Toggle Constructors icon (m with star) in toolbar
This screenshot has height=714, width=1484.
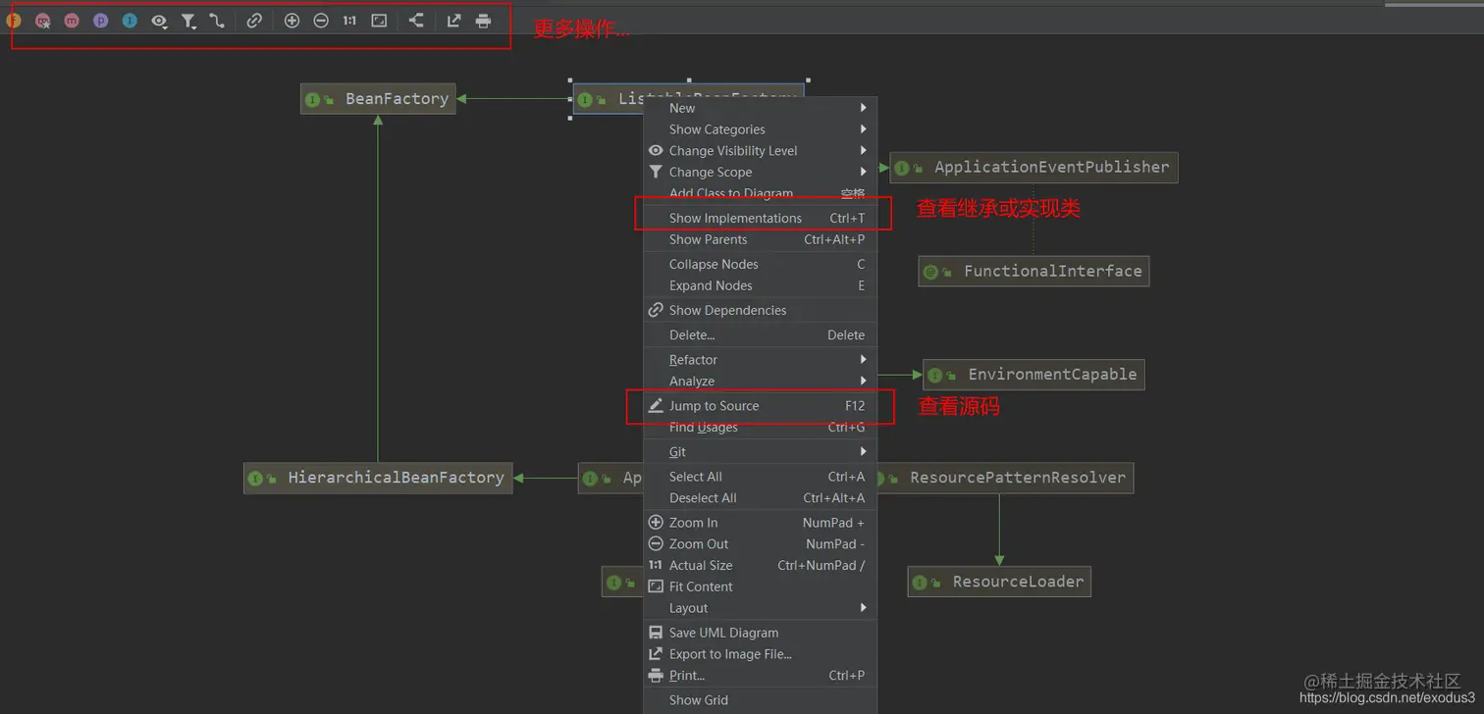click(42, 21)
